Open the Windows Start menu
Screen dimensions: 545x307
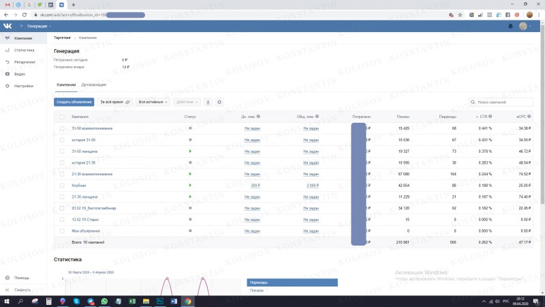(6, 302)
